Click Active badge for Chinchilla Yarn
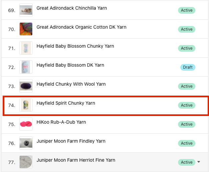Screen dimensions: 209x172 pos(187,10)
